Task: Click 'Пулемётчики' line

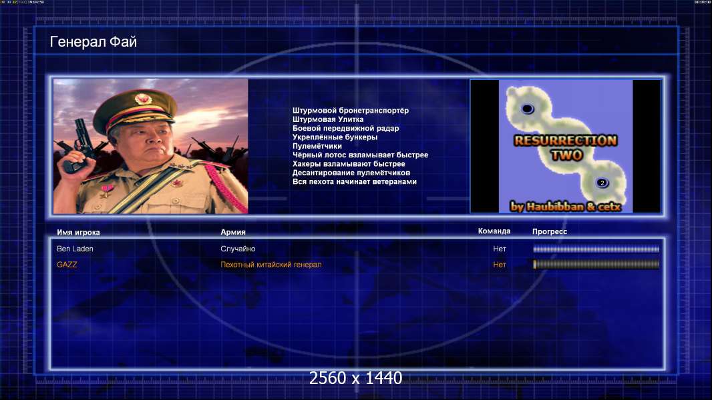Action: pos(317,146)
